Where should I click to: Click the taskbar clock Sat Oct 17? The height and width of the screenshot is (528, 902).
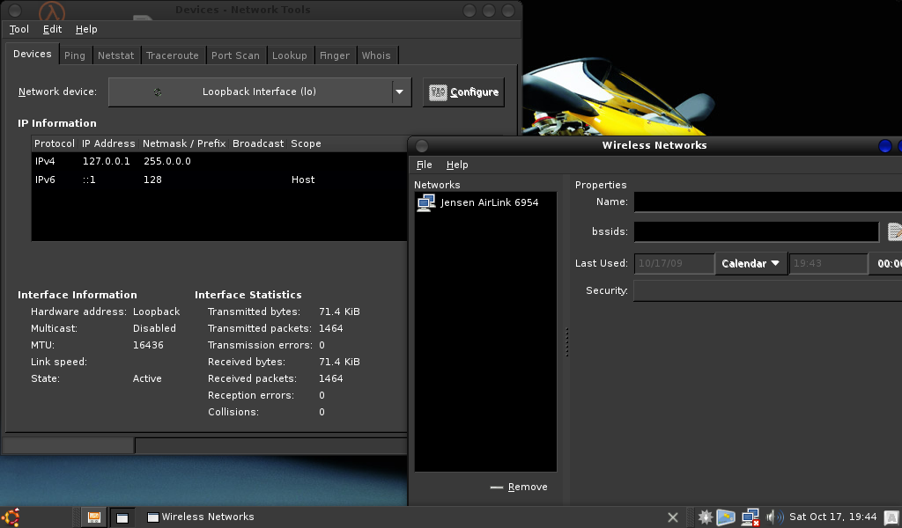(x=832, y=517)
